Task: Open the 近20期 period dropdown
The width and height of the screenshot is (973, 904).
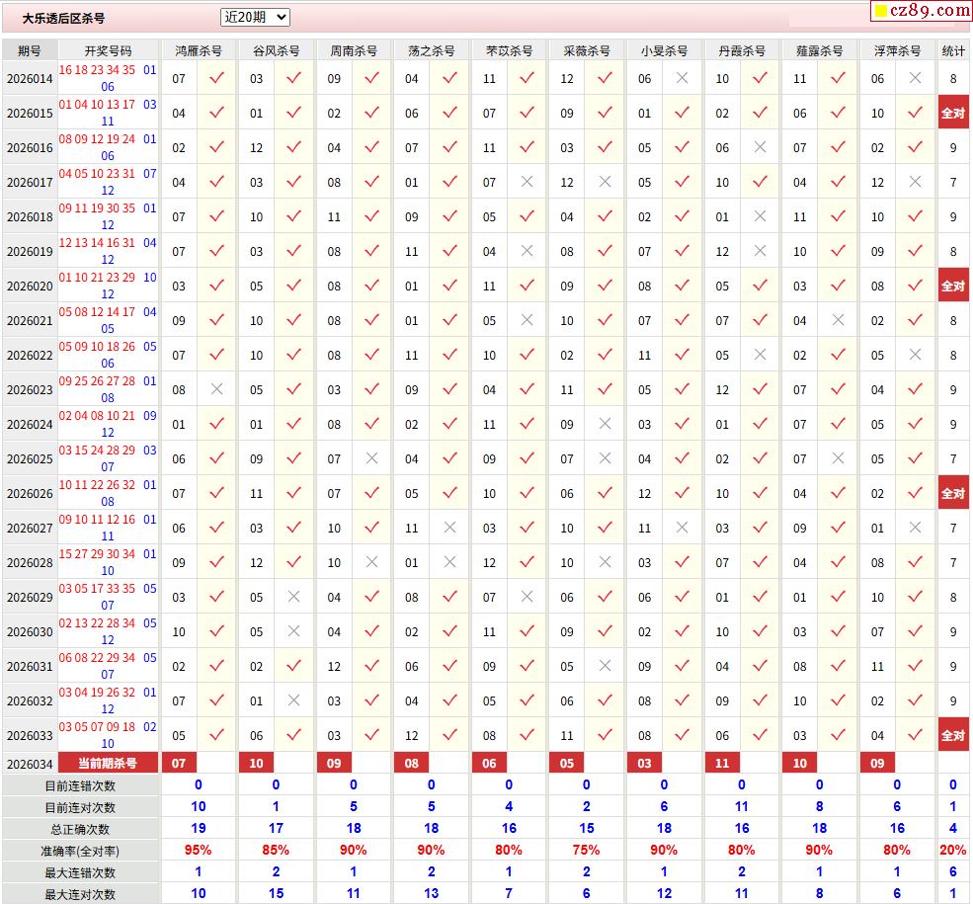Action: click(255, 17)
